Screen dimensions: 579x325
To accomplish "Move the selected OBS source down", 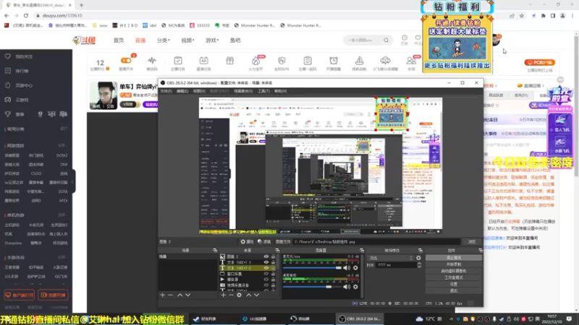I will click(257, 295).
